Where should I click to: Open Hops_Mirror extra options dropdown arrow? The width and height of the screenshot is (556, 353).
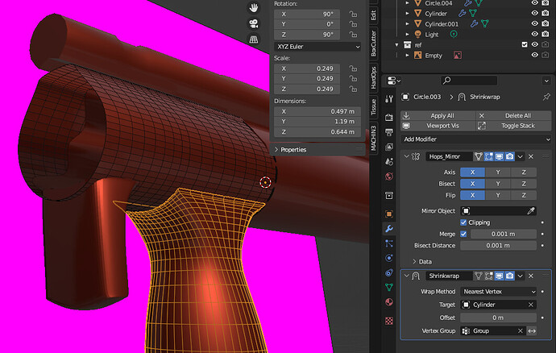[521, 156]
